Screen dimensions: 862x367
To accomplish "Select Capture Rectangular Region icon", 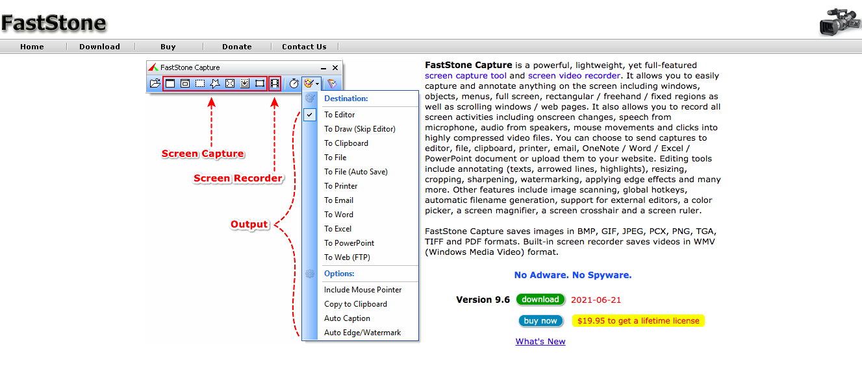I will pyautogui.click(x=200, y=83).
